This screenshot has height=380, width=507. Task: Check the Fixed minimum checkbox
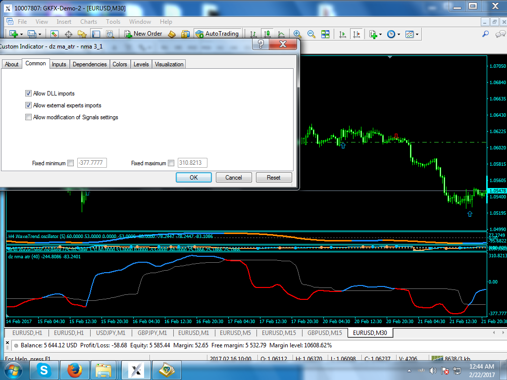[x=70, y=163]
